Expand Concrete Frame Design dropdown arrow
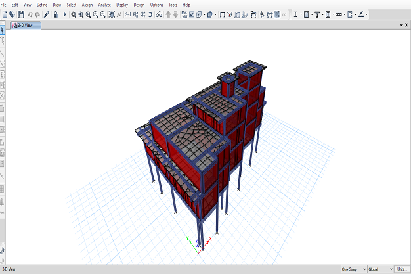 [x=312, y=14]
